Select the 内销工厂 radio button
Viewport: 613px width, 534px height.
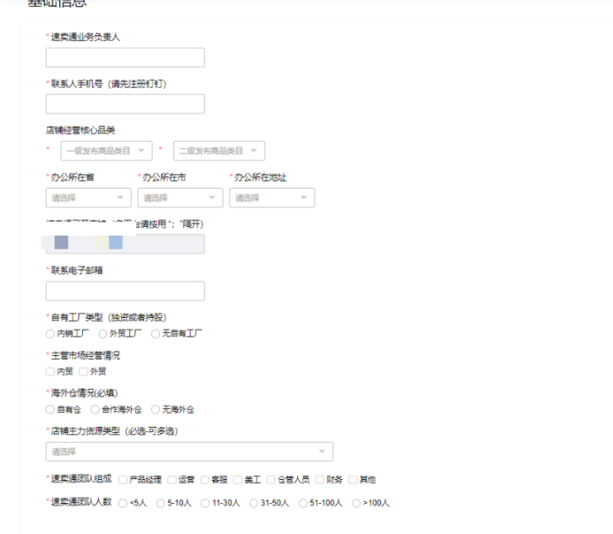[x=50, y=334]
